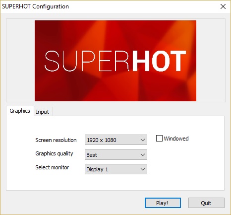231x215 pixels.
Task: Select the Graphics tab
Action: pyautogui.click(x=20, y=111)
